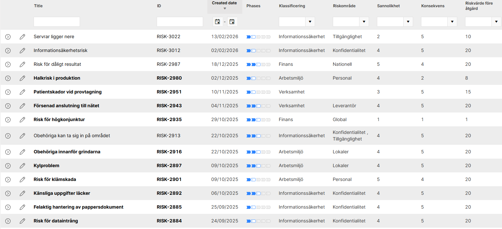Screen dimensions: 502x229
Task: Edit Risk för dataintrång via its pencil icon
Action: pos(22,221)
